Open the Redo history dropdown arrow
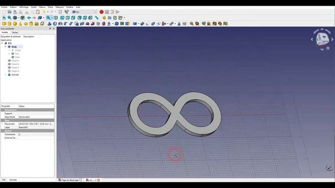 55,12
